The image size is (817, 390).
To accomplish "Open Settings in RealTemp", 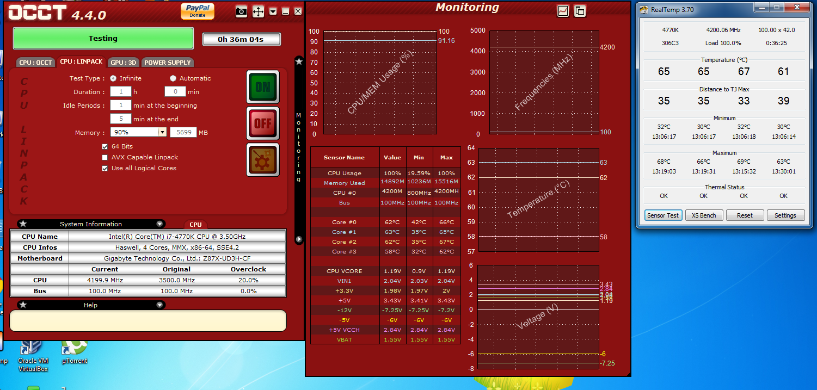I will coord(785,215).
